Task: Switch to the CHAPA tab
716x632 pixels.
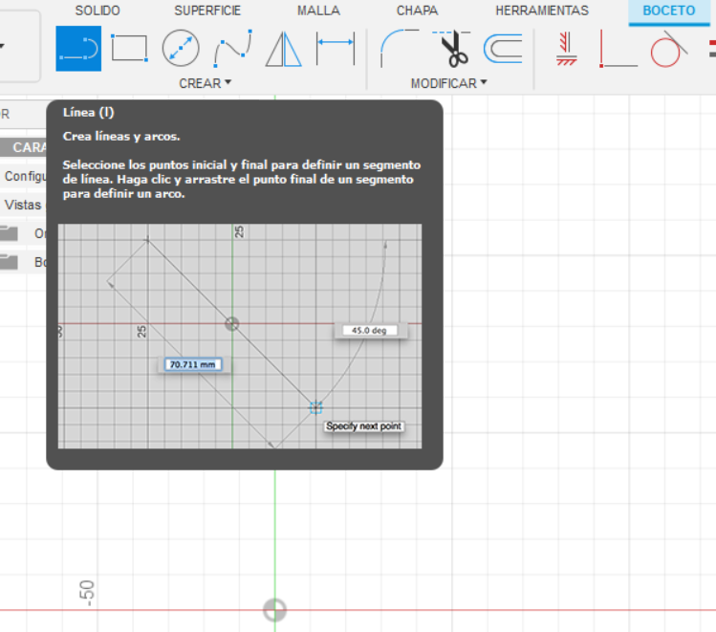Action: pos(418,11)
